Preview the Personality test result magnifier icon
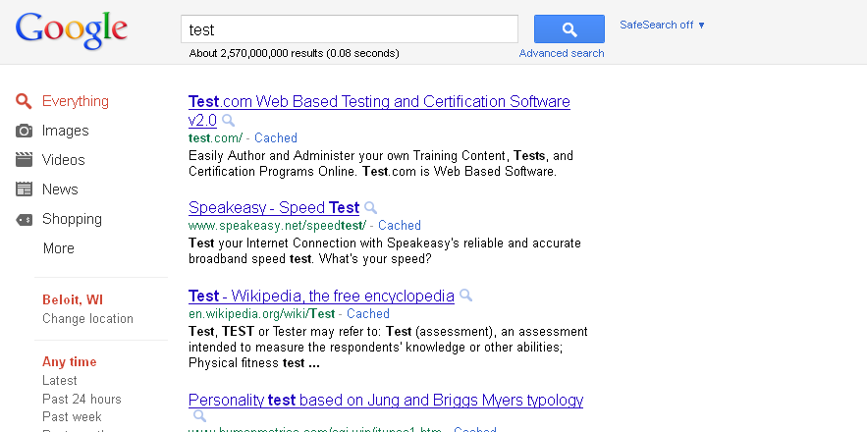 (x=199, y=416)
